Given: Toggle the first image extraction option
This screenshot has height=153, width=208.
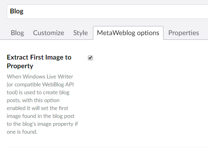Looking at the screenshot, I should coord(90,58).
